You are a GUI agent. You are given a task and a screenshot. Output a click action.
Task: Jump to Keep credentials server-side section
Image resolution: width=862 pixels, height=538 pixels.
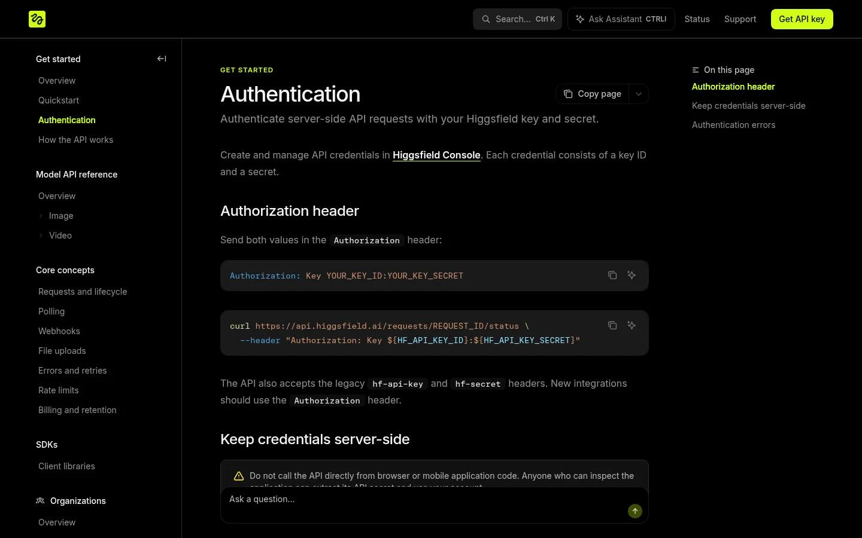(x=749, y=106)
